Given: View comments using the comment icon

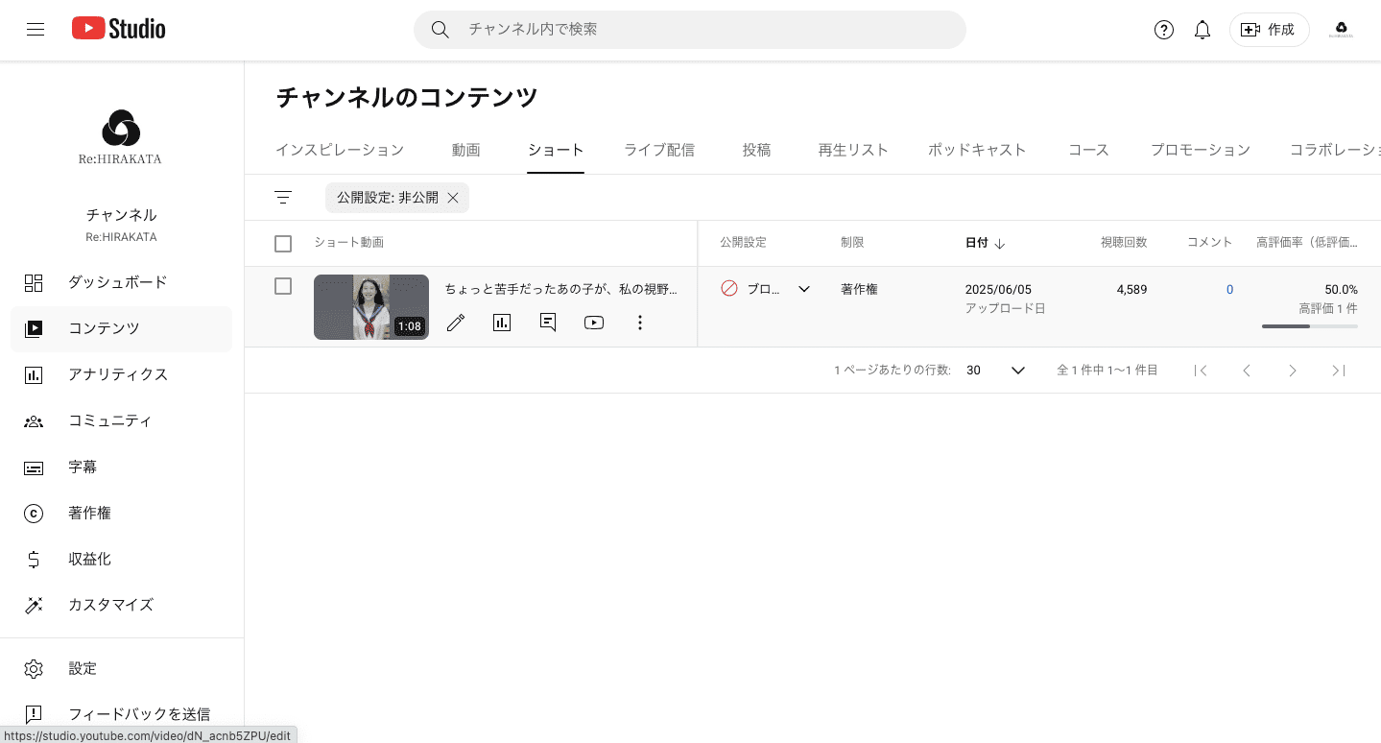Looking at the screenshot, I should [x=547, y=323].
